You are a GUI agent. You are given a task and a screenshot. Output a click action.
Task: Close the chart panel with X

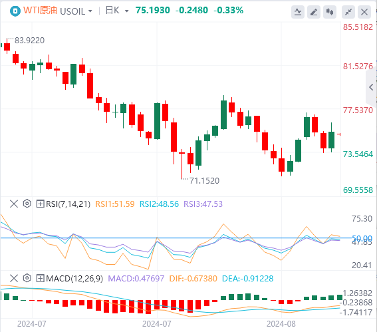click(364, 12)
